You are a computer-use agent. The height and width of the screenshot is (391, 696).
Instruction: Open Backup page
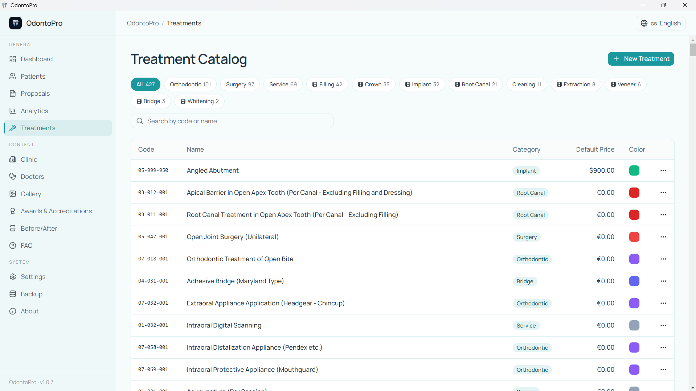click(x=58, y=294)
